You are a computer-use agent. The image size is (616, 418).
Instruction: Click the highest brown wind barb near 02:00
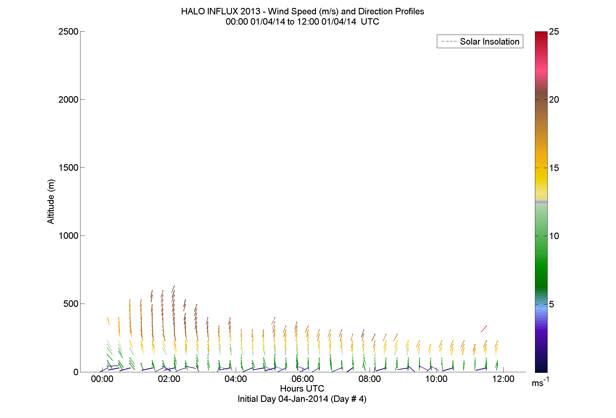(173, 289)
